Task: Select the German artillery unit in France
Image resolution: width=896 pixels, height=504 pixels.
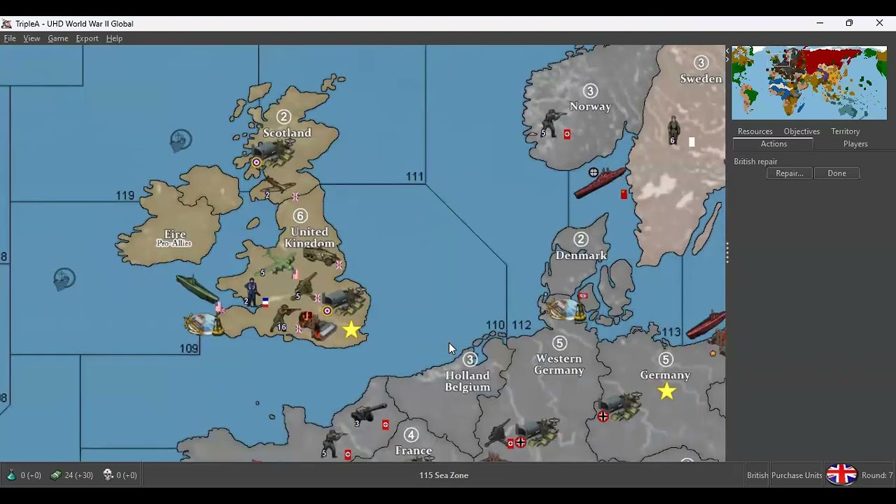Action: pyautogui.click(x=368, y=413)
